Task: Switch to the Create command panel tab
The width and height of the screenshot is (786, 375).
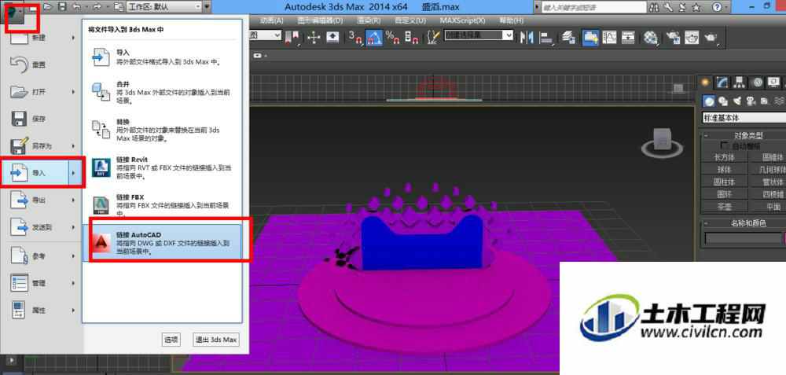Action: tap(707, 83)
